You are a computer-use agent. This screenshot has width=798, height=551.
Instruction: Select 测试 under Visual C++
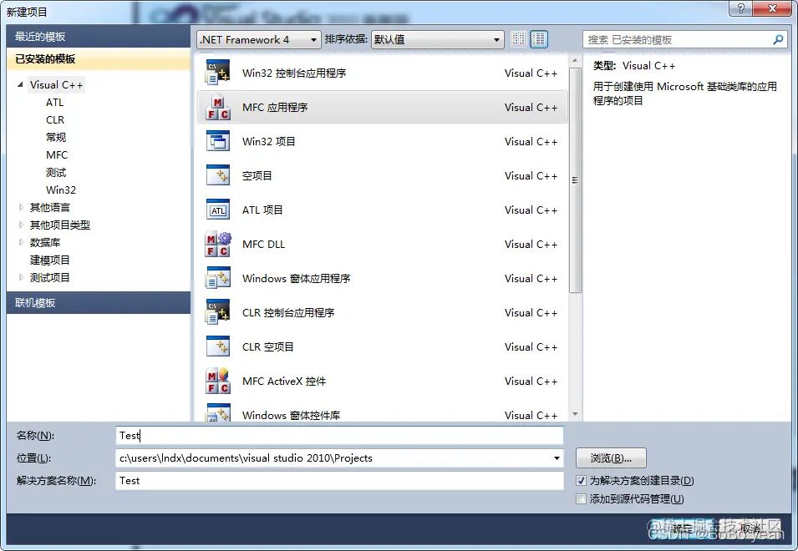tap(55, 172)
